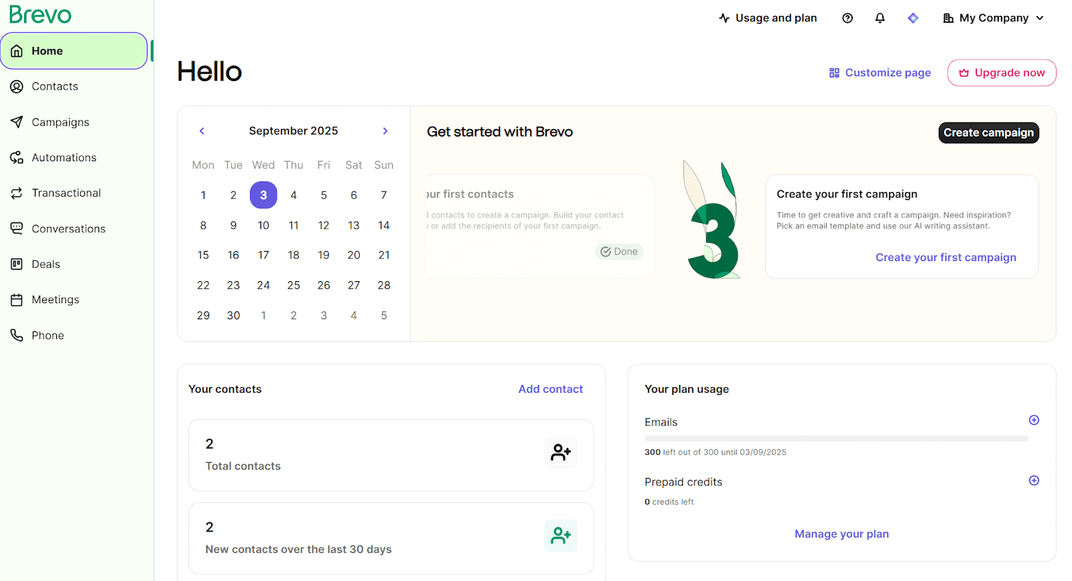
Task: Click the plus icon next to Prepaid credits
Action: [x=1034, y=481]
